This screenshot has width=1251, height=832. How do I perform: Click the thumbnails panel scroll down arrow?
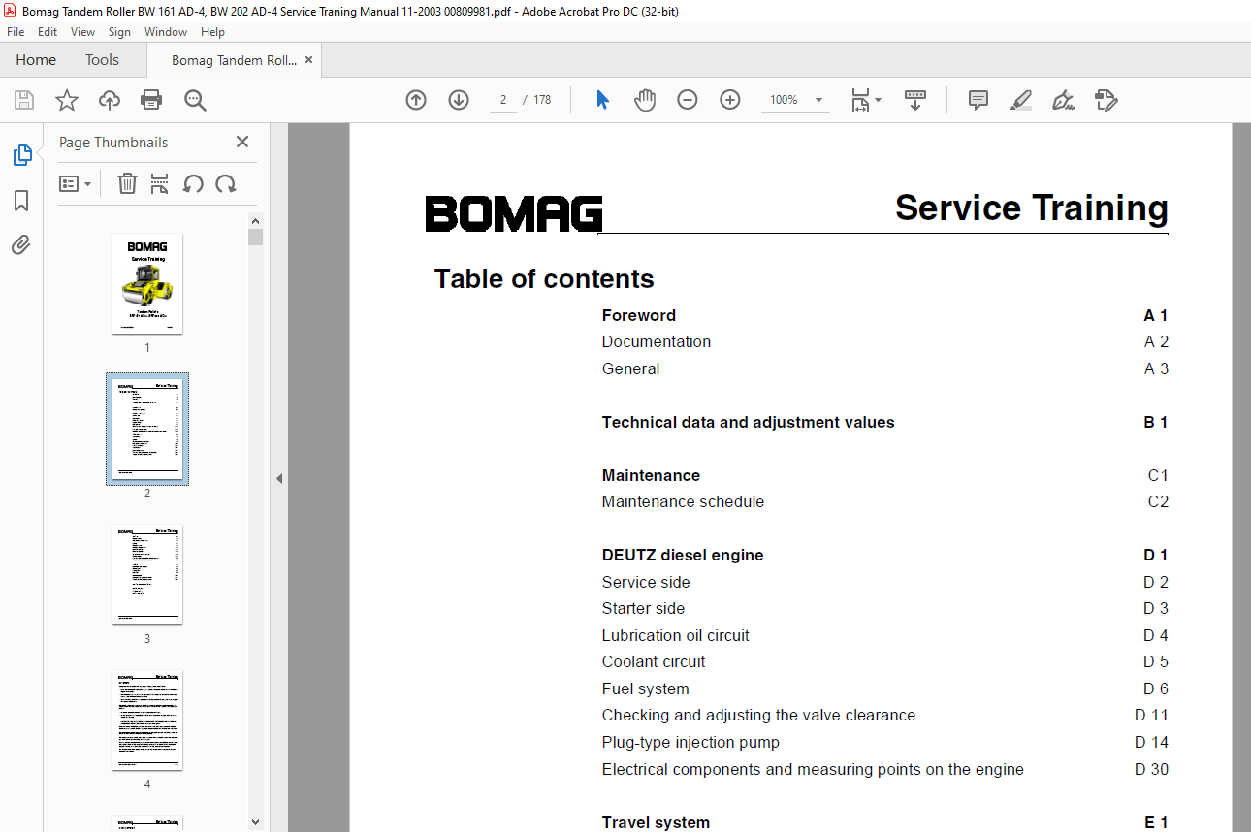(x=256, y=821)
